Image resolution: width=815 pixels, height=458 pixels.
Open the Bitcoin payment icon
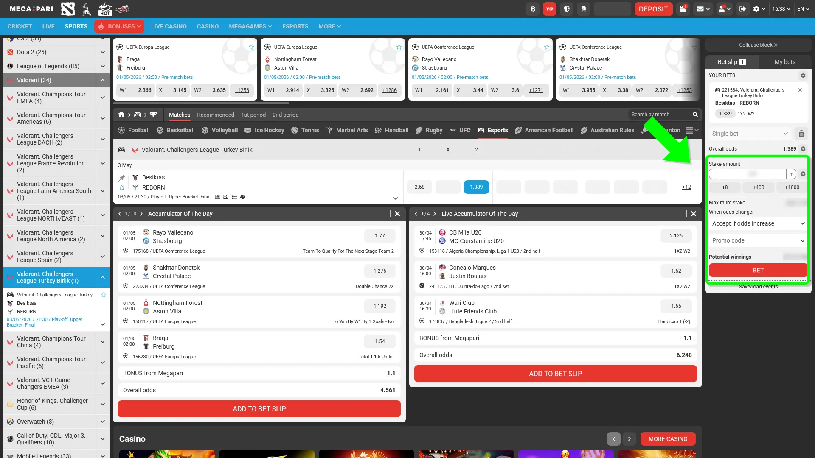[533, 9]
